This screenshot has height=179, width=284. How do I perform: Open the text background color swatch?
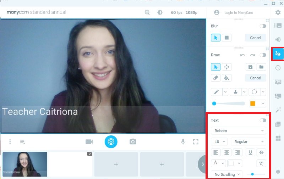[235, 163]
